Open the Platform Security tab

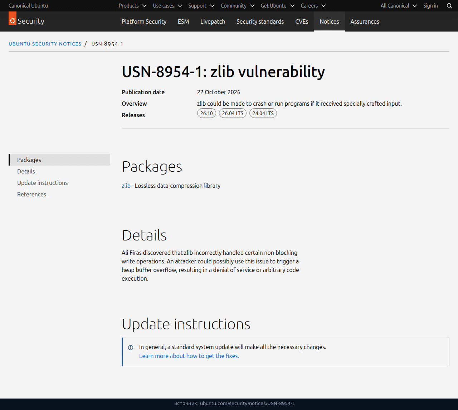(144, 22)
